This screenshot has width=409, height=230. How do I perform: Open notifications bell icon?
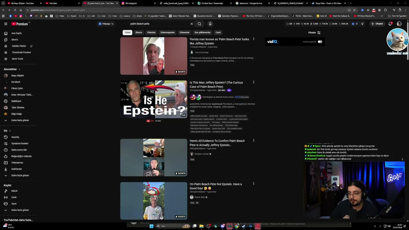pyautogui.click(x=390, y=24)
